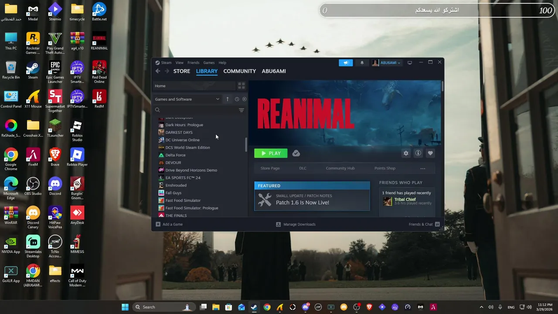Image resolution: width=558 pixels, height=314 pixels.
Task: Go forward with Steam's forward arrow
Action: 167,71
